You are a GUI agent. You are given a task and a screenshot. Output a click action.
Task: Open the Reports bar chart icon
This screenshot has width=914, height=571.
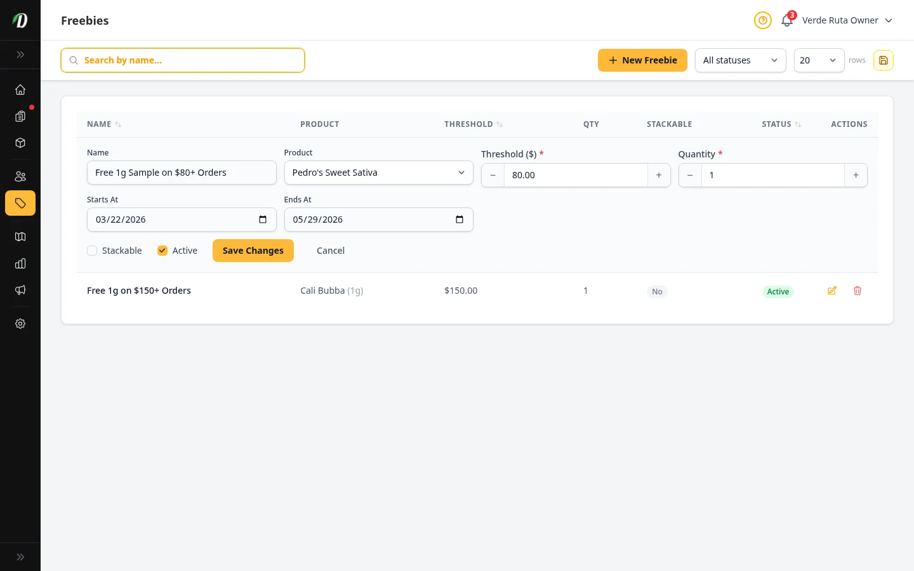(x=20, y=263)
